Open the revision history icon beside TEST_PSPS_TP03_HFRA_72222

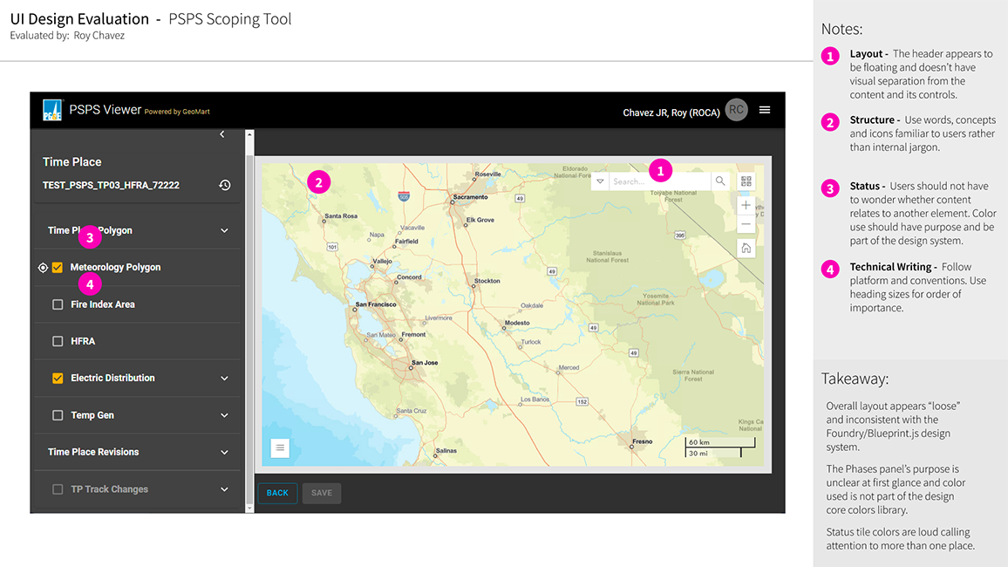[224, 185]
